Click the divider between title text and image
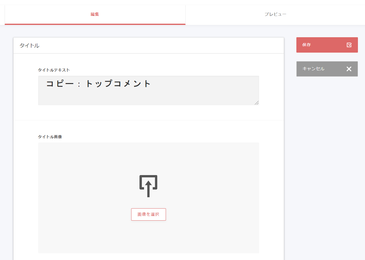Viewport: 365px width, 260px height. point(148,120)
